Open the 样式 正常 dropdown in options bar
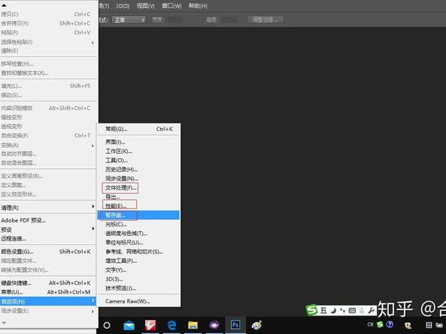Viewport: 446px width, 334px height. (129, 20)
